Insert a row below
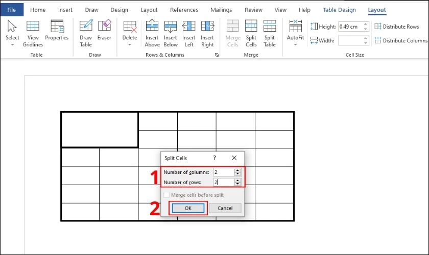Image resolution: width=429 pixels, height=255 pixels. pos(171,33)
